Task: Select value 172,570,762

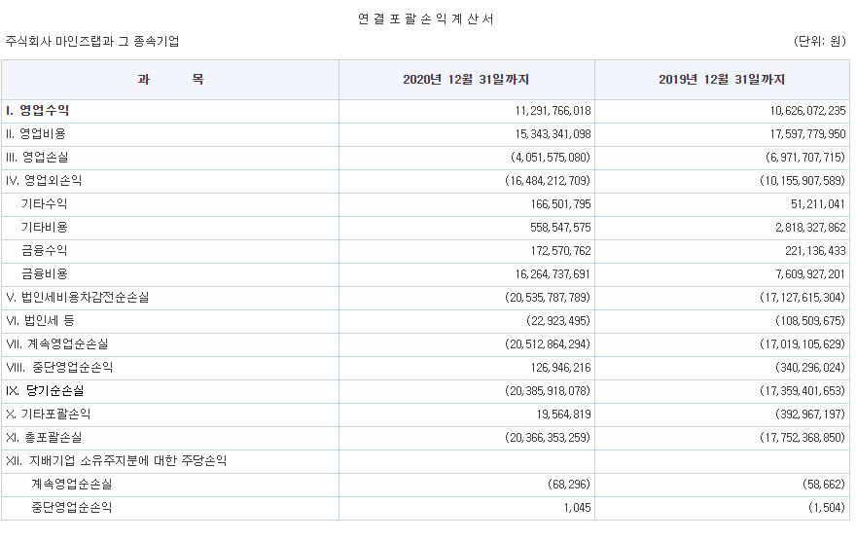Action: pos(560,251)
